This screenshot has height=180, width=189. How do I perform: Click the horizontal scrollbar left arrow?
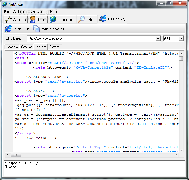pyautogui.click(x=8, y=155)
